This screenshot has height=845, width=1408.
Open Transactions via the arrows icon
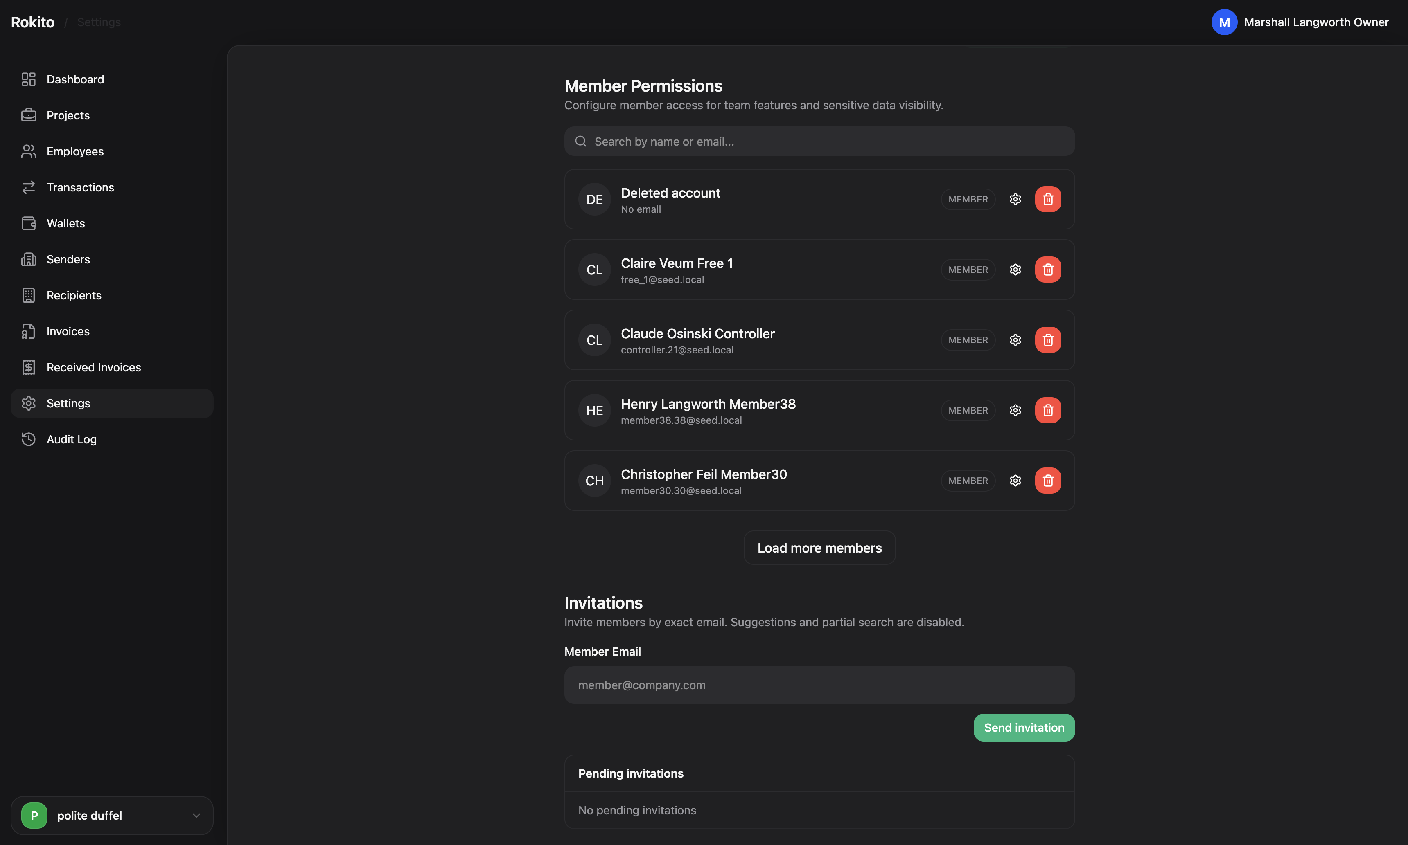29,187
